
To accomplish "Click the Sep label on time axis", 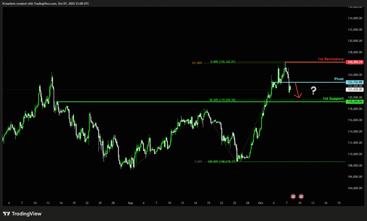I will [130, 203].
